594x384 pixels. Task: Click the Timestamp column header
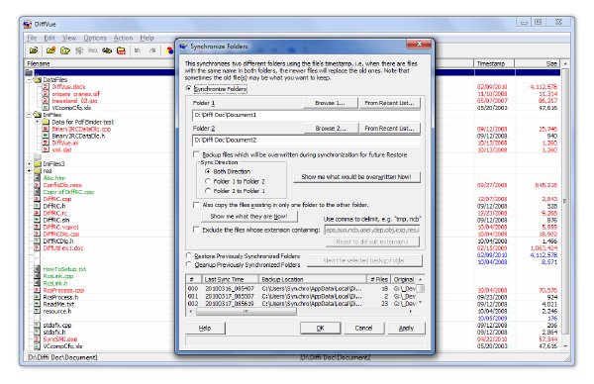pyautogui.click(x=494, y=63)
